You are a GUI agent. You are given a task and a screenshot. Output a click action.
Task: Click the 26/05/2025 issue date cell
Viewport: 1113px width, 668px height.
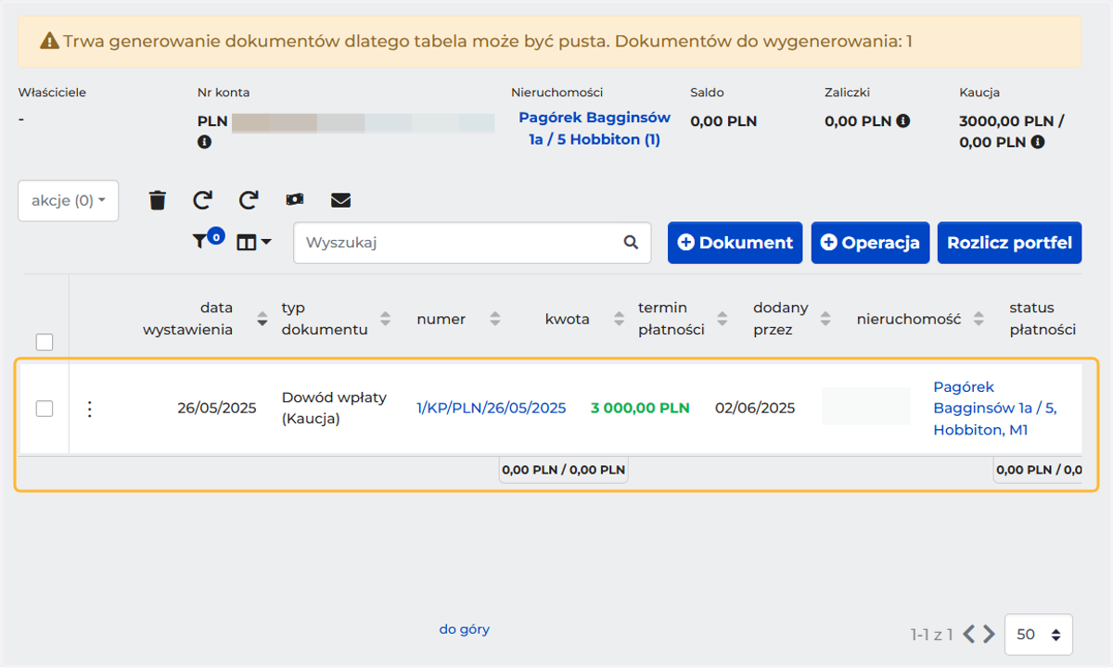click(217, 408)
